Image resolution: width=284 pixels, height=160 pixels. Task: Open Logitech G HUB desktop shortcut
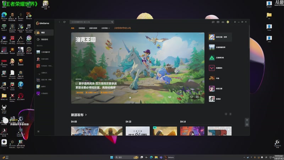pos(277,144)
